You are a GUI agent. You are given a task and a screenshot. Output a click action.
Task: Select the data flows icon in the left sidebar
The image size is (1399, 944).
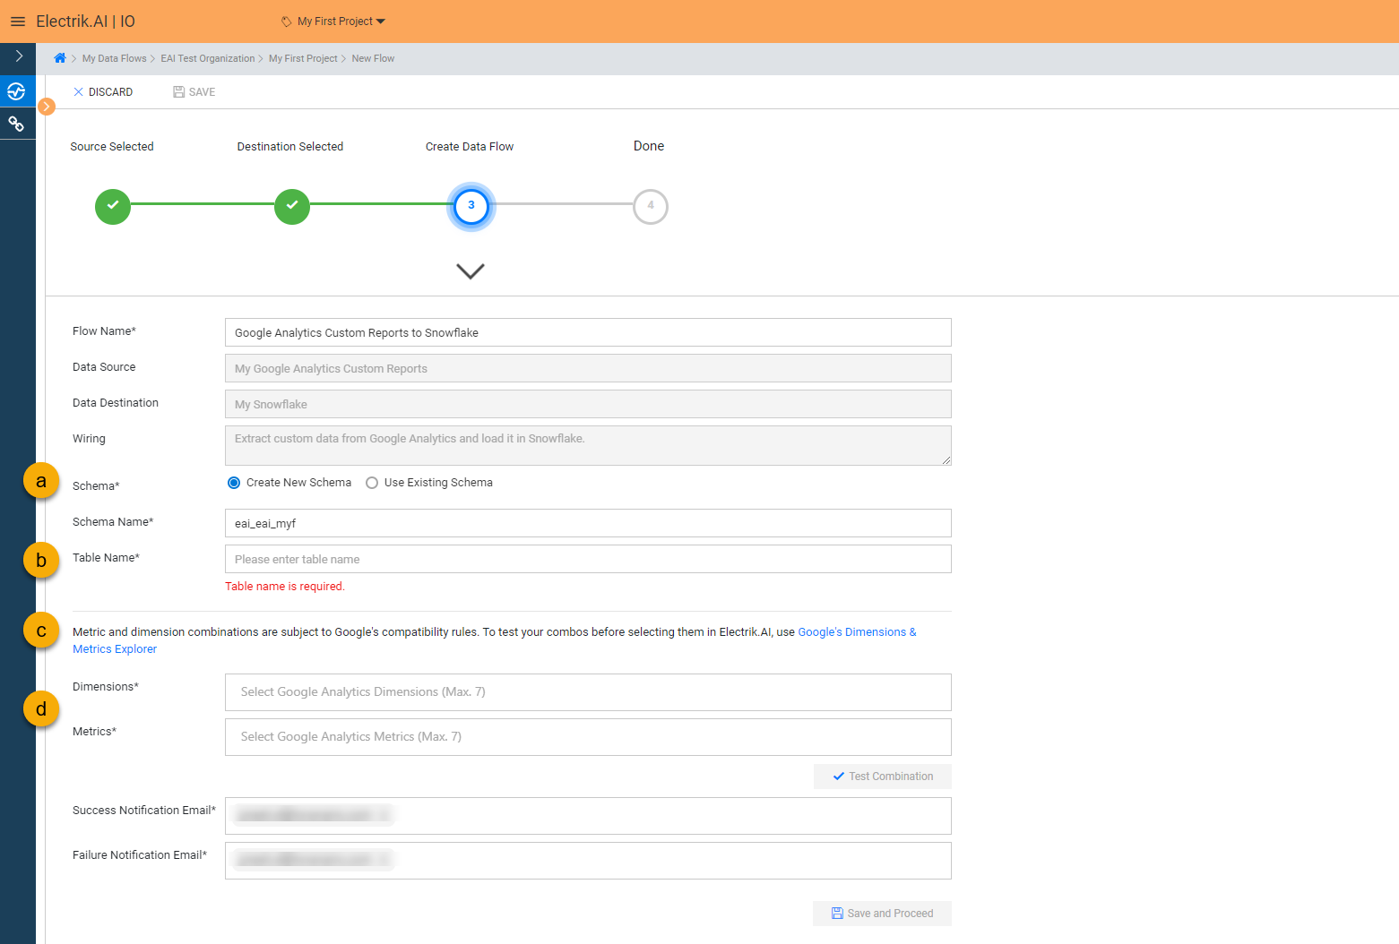tap(17, 90)
